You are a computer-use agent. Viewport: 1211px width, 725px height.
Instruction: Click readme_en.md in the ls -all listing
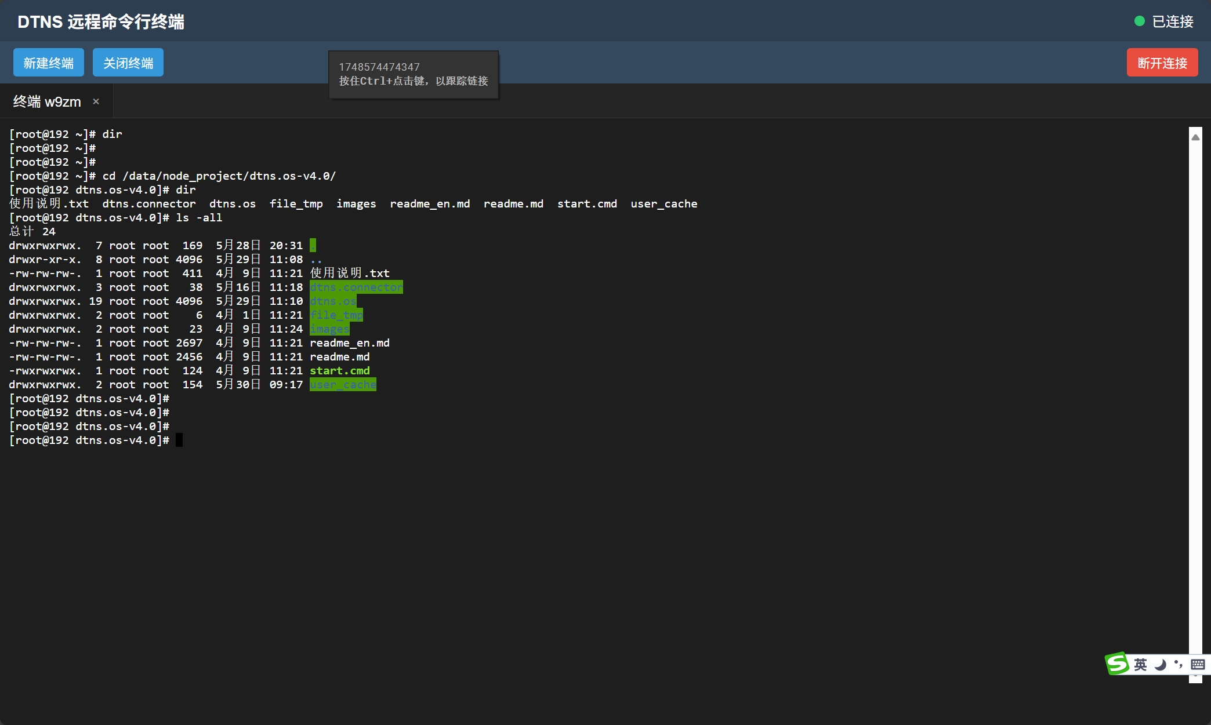click(x=350, y=343)
